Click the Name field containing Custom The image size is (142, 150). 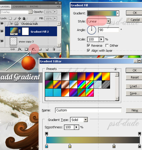tap(88, 110)
